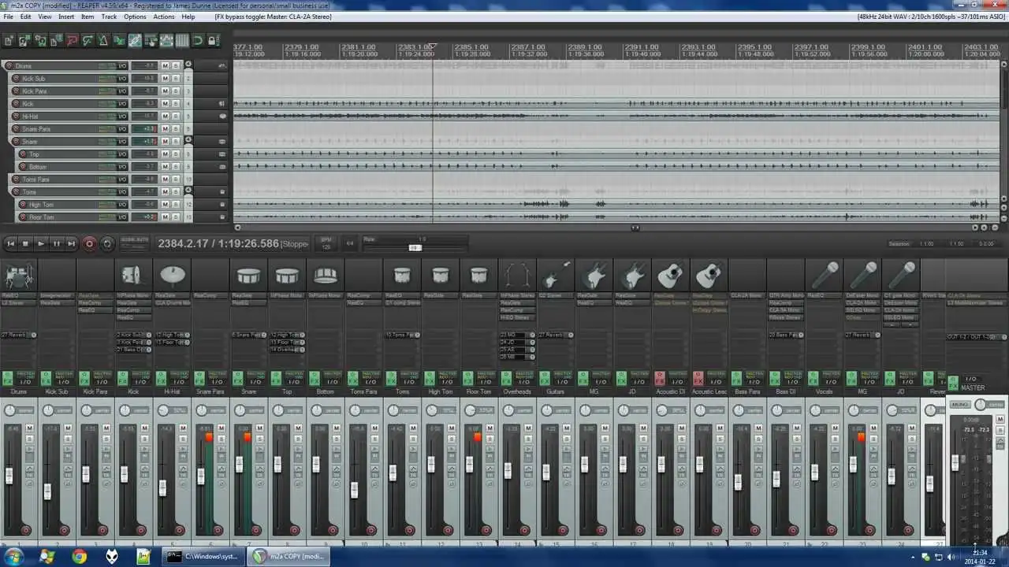The image size is (1009, 567).
Task: Open Google Chrome from the Windows taskbar
Action: pyautogui.click(x=79, y=557)
